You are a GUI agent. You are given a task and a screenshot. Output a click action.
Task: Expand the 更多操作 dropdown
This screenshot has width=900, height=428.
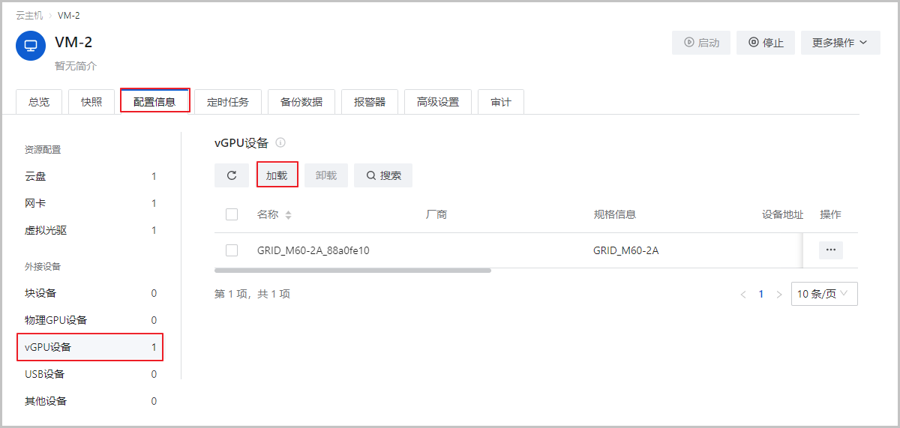pyautogui.click(x=840, y=43)
